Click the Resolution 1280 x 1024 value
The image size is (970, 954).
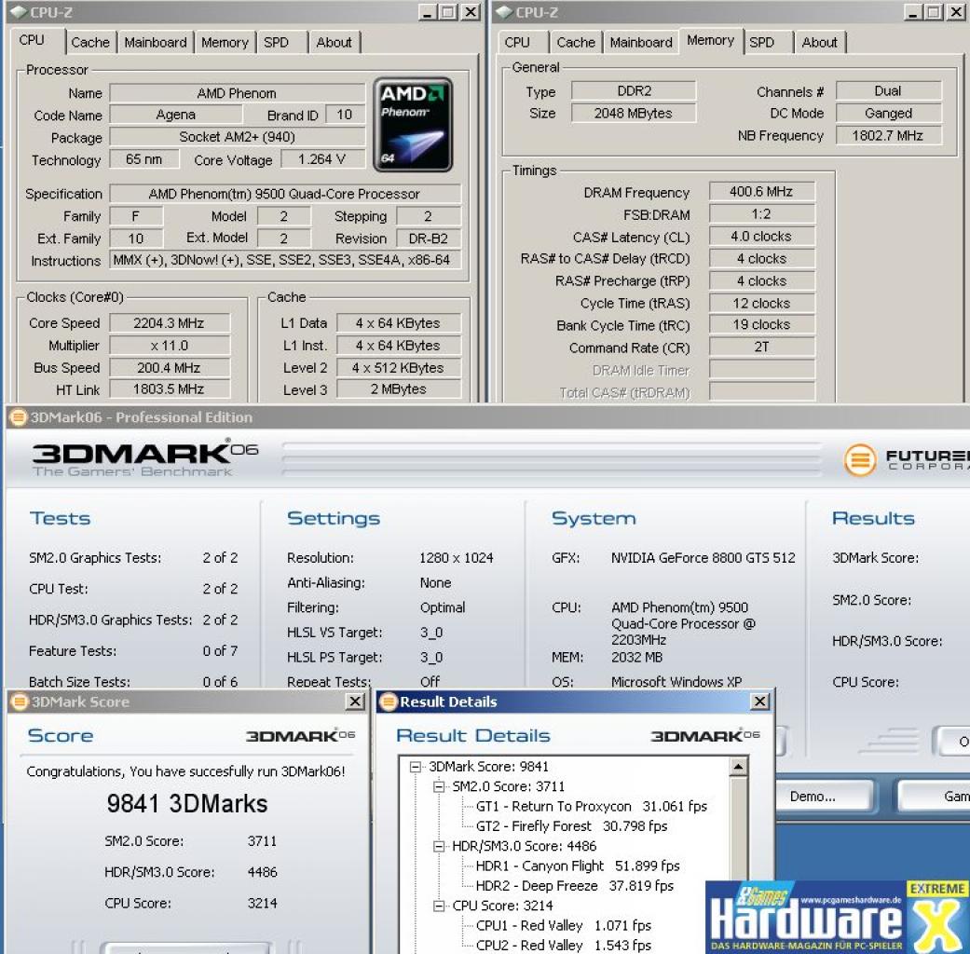(x=457, y=558)
